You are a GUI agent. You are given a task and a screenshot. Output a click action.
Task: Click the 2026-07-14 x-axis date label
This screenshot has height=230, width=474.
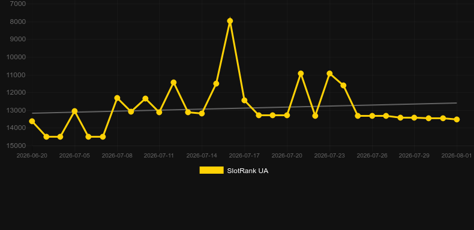[202, 156]
